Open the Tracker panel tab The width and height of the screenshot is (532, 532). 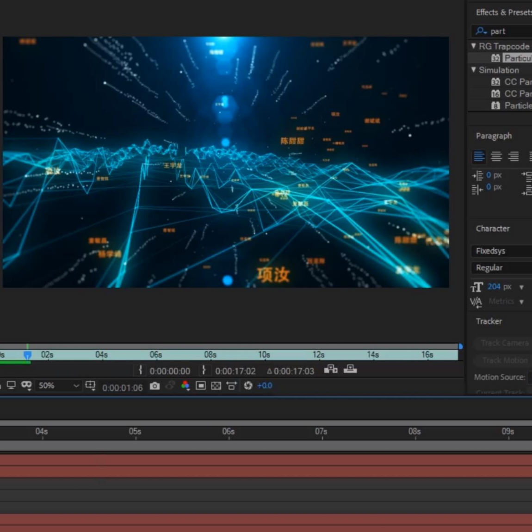coord(489,322)
